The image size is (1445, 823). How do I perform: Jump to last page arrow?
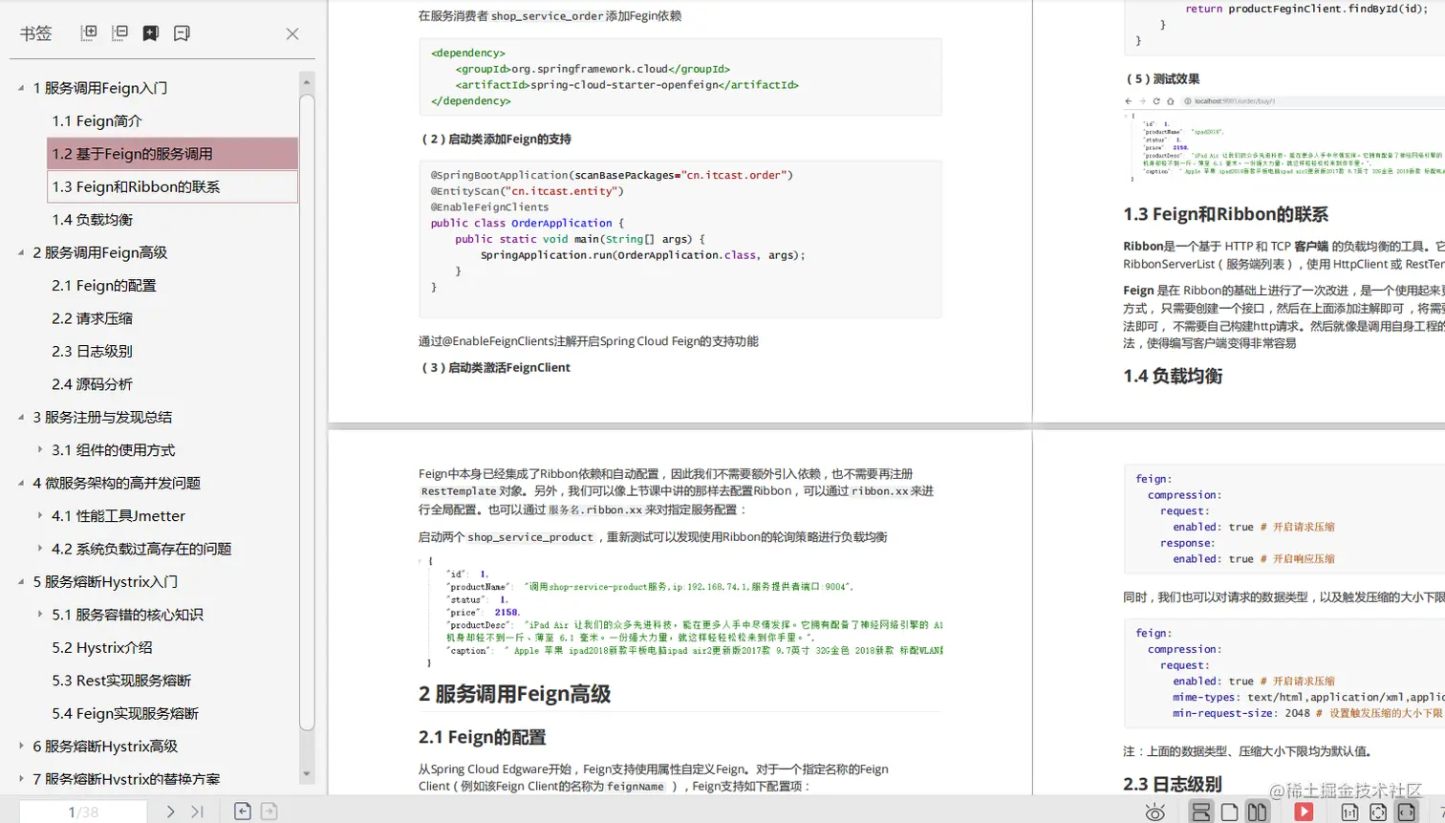point(197,812)
